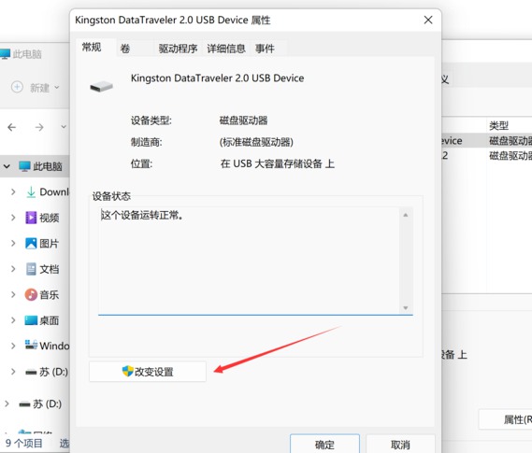Collapse the 此电脑 tree node
Viewport: 532px width, 453px height.
coord(7,166)
